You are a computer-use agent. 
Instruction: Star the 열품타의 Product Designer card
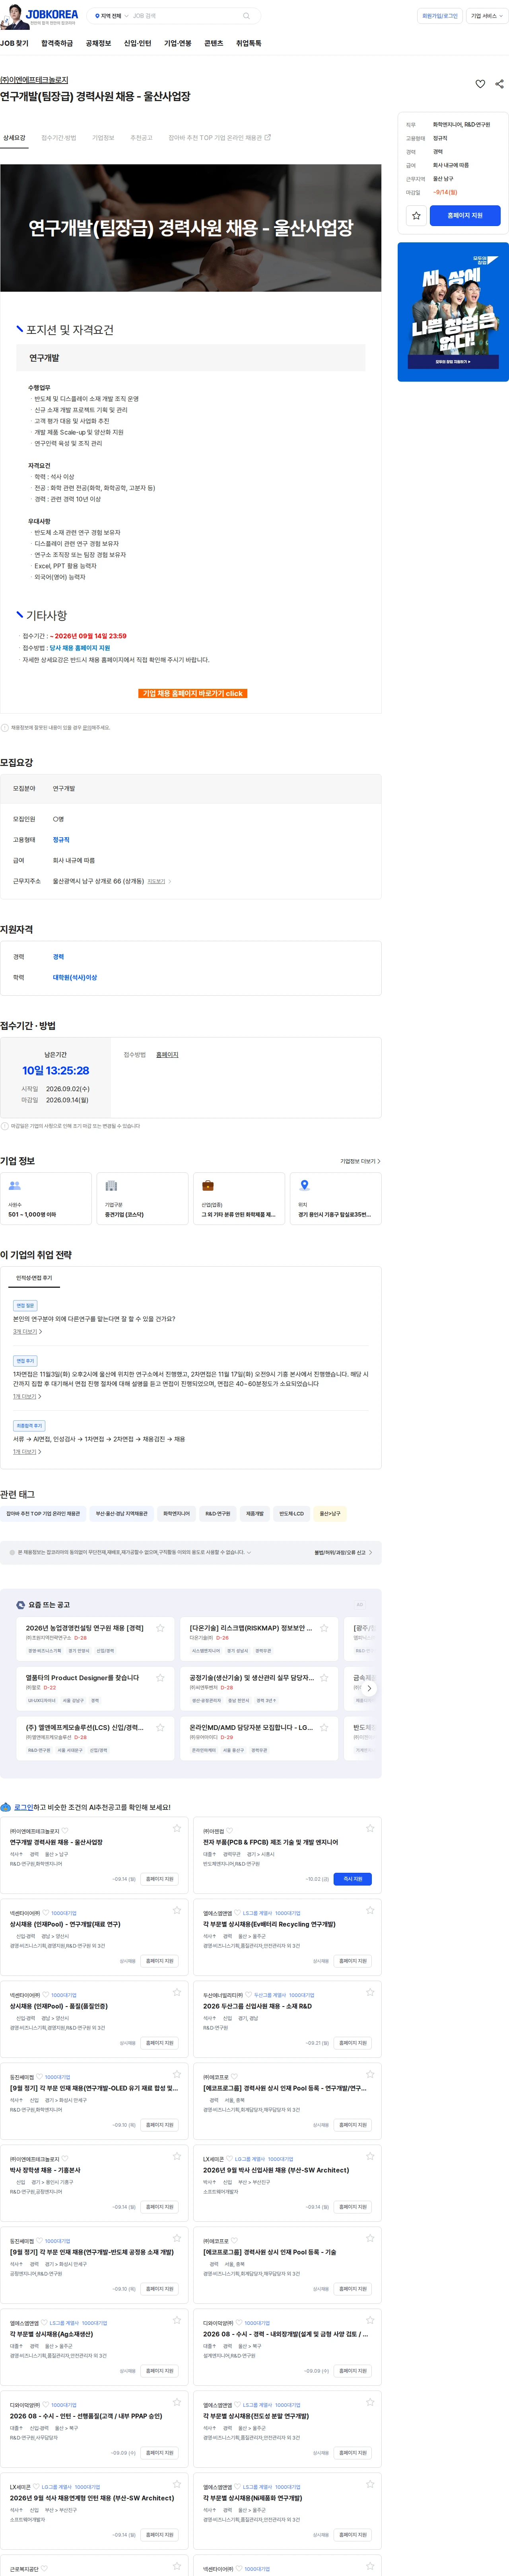160,1678
